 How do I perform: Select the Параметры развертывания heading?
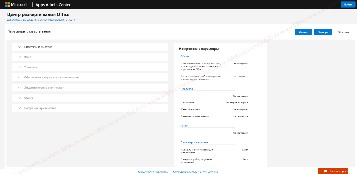(x=29, y=31)
